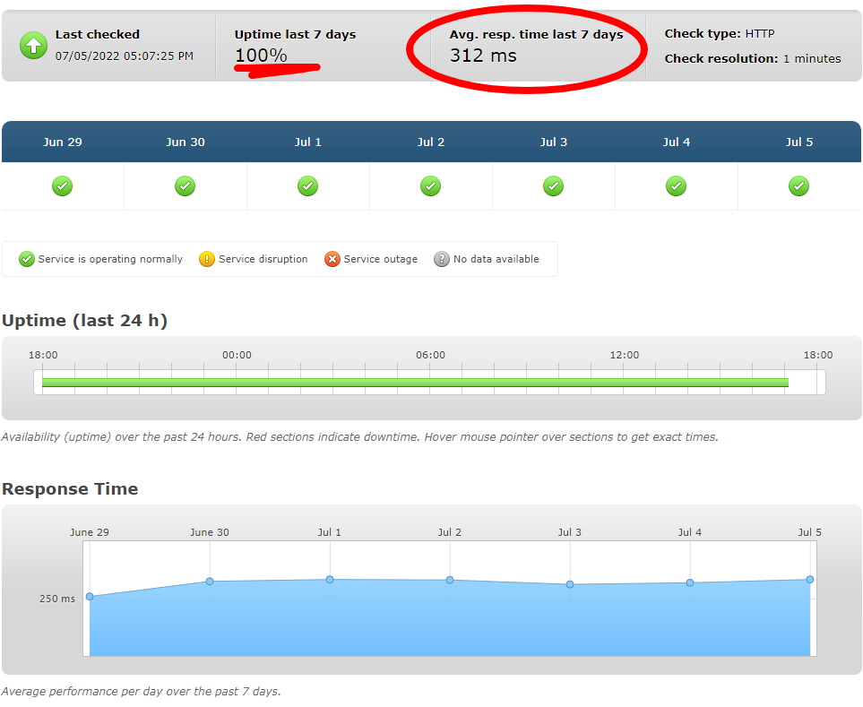Viewport: 863px width, 707px height.
Task: Click the Jul 1 response time data point
Action: pos(330,580)
